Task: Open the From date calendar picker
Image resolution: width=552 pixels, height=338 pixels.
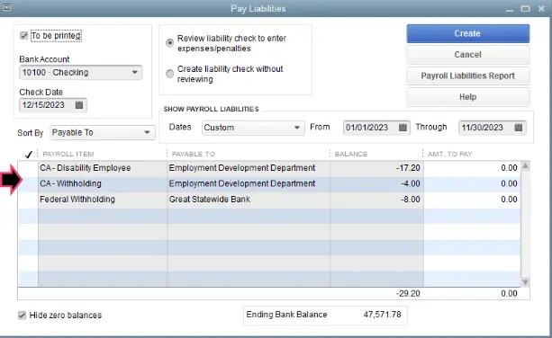Action: [403, 128]
